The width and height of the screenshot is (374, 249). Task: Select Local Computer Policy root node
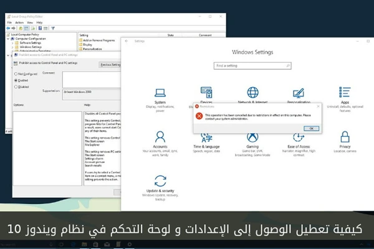tap(25, 35)
